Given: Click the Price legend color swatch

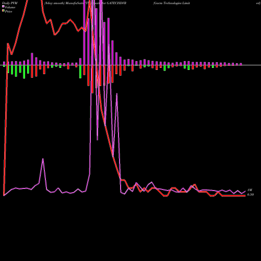Looking at the screenshot, I should [x=3, y=11].
